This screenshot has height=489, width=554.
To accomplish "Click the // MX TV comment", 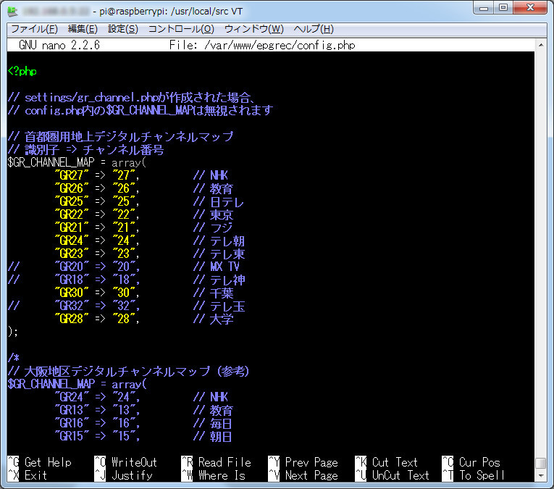I will click(x=217, y=267).
